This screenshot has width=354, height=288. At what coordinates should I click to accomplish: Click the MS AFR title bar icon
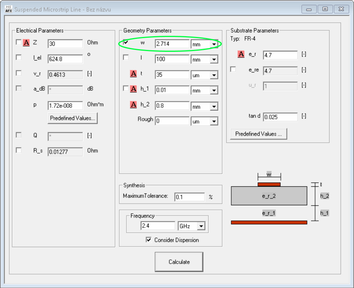coord(8,9)
